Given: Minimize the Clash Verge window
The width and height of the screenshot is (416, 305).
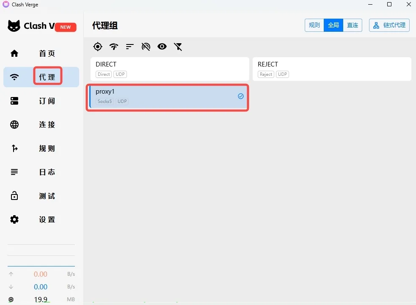Looking at the screenshot, I should [370, 4].
